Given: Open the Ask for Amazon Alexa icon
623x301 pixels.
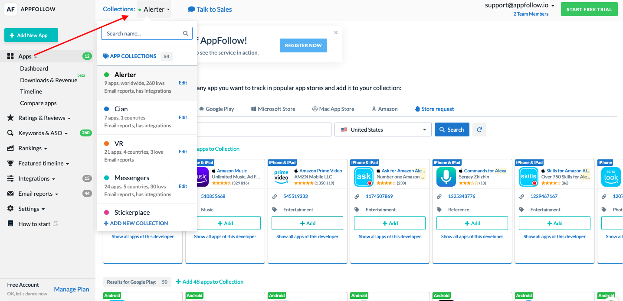Looking at the screenshot, I should [x=364, y=177].
